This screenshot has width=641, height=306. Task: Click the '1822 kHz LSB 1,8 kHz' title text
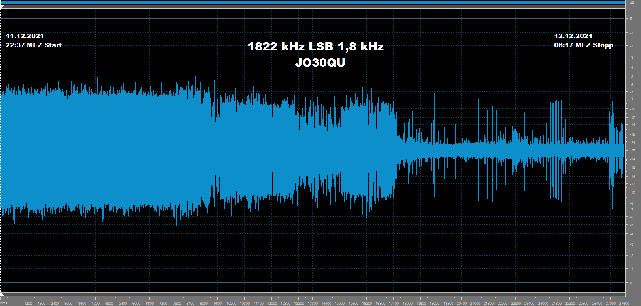click(315, 47)
